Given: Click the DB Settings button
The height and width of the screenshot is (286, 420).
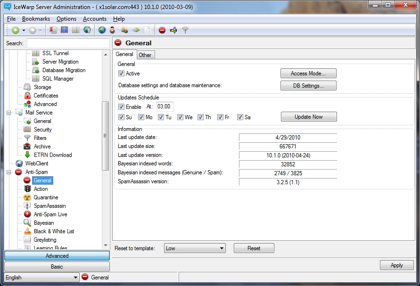Looking at the screenshot, I should [308, 86].
